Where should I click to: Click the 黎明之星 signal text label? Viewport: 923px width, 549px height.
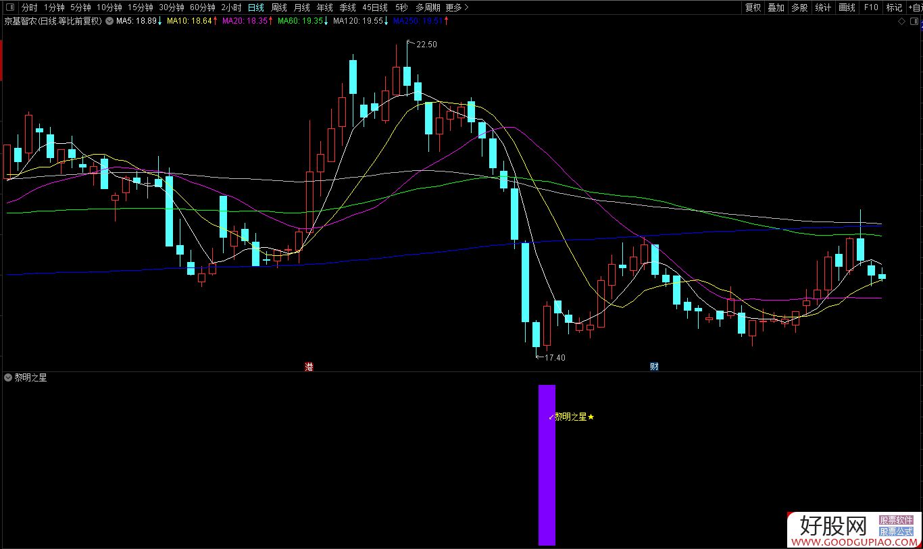pos(571,417)
